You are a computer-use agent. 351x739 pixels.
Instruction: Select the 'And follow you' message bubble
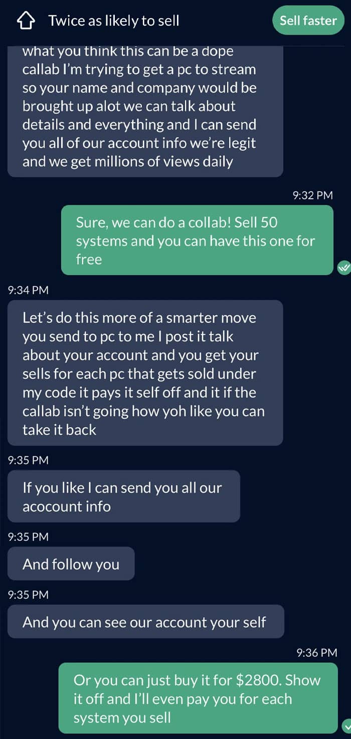coord(71,564)
